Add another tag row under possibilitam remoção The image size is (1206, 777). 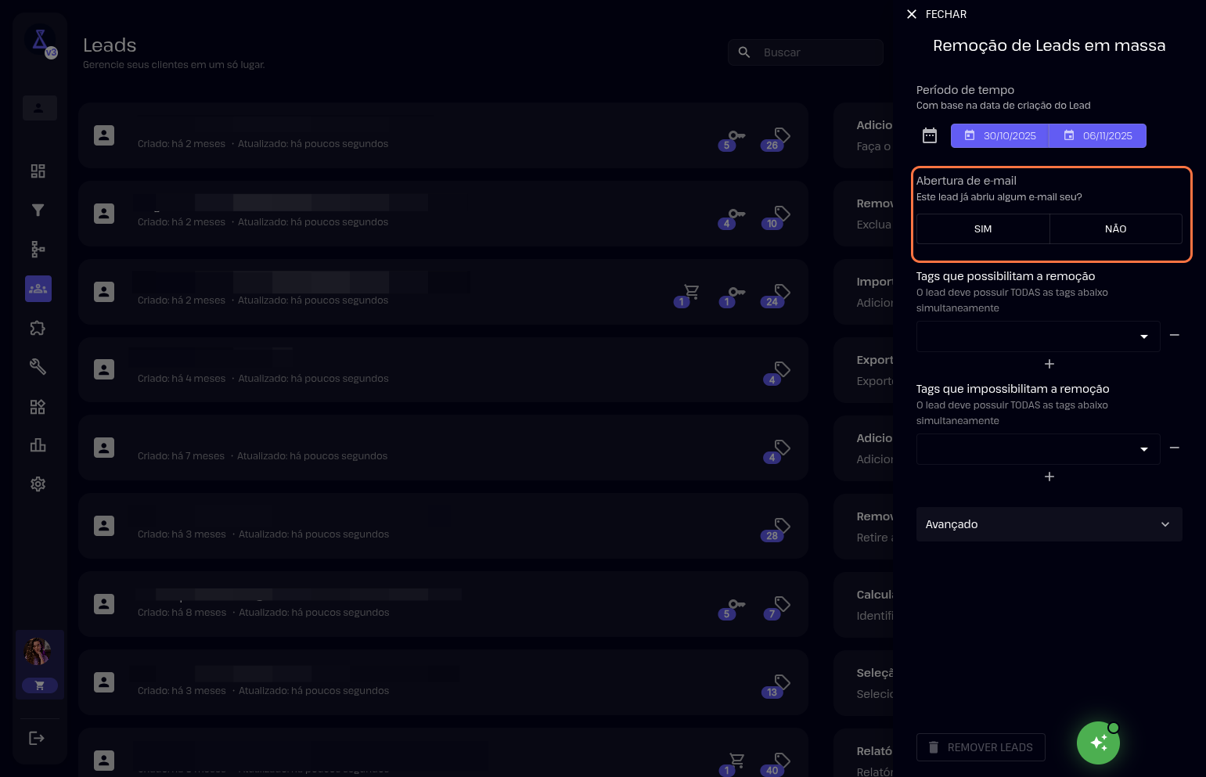1049,364
